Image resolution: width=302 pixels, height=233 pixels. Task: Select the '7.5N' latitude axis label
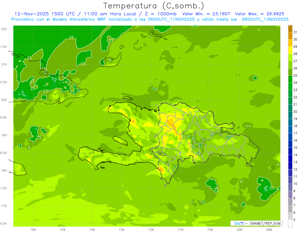(4, 188)
